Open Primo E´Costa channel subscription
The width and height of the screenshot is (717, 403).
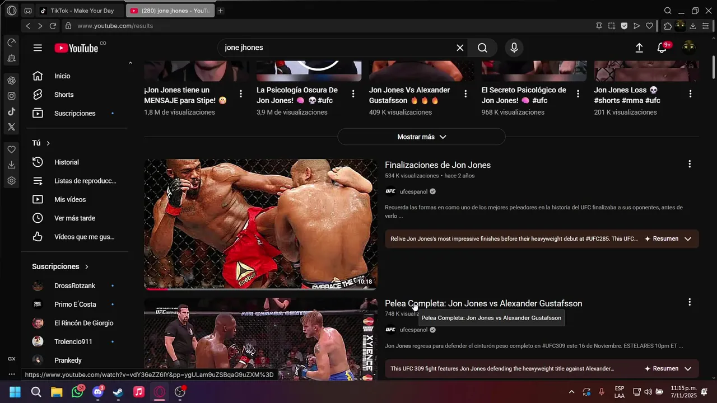pyautogui.click(x=74, y=304)
